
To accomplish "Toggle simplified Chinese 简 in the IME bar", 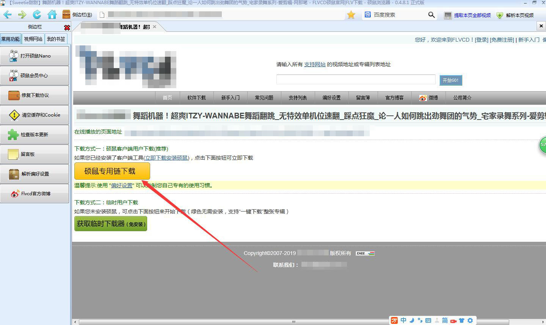I will tap(445, 320).
